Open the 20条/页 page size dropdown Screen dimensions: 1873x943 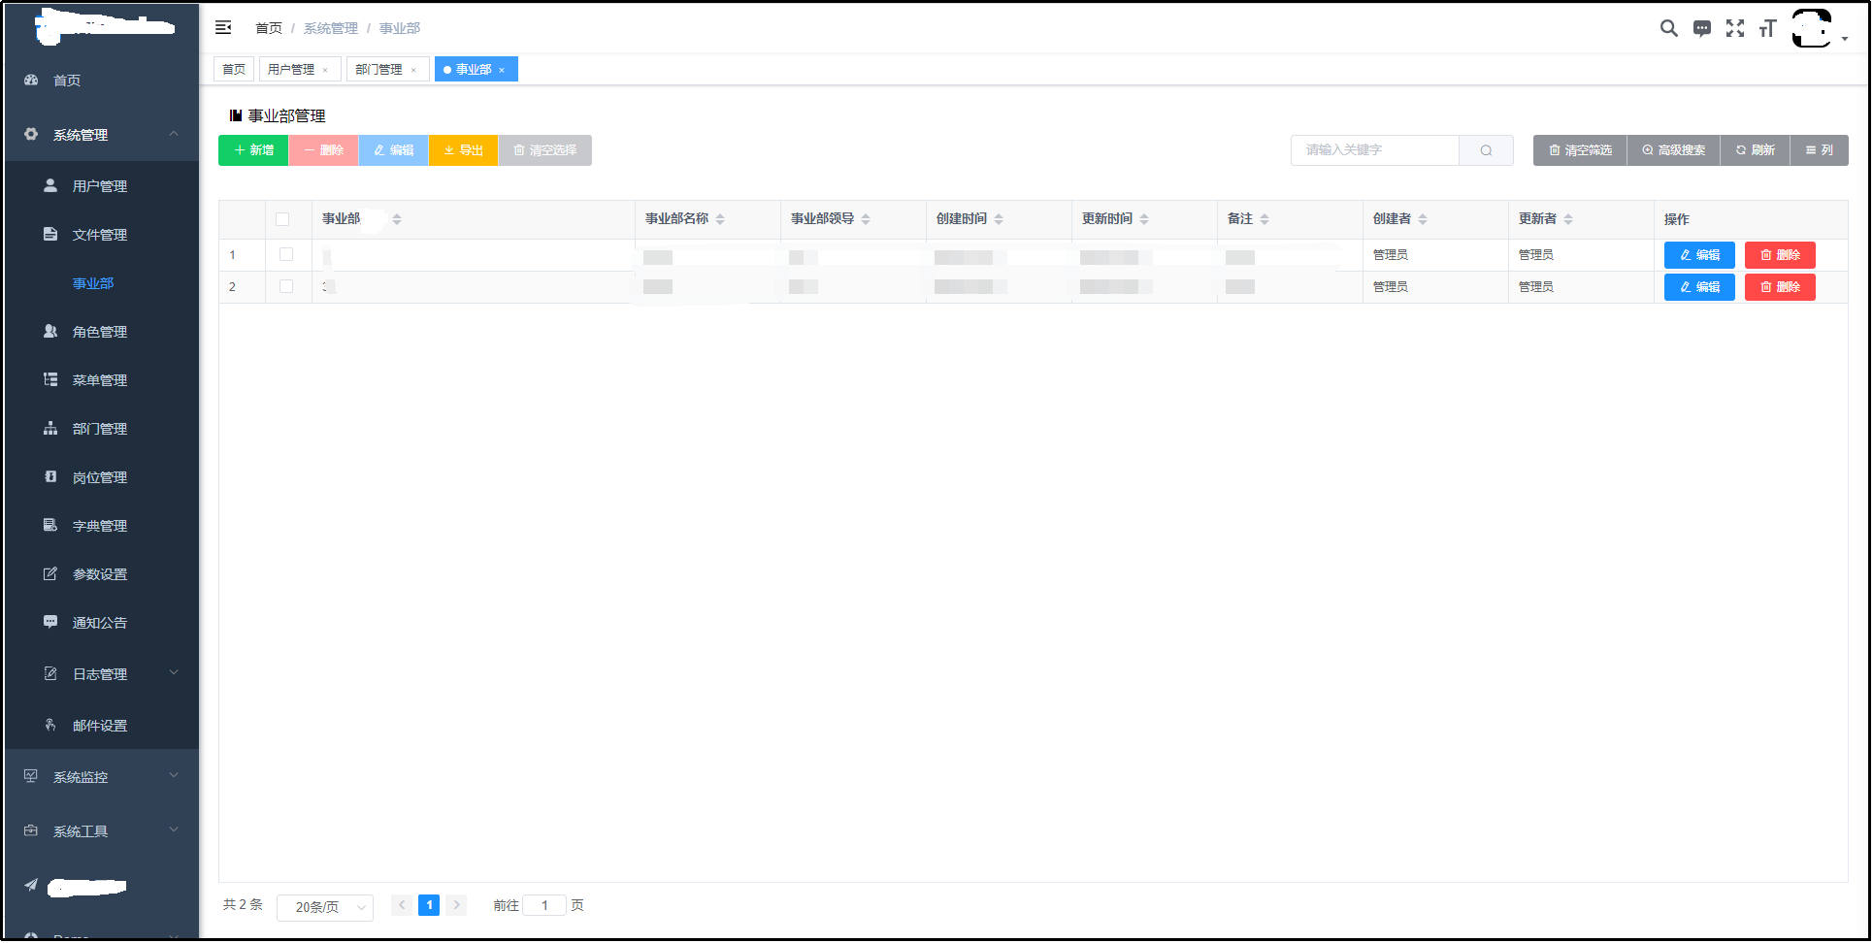325,907
